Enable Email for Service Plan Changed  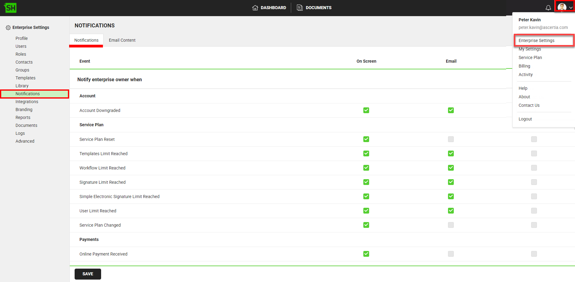pyautogui.click(x=451, y=225)
